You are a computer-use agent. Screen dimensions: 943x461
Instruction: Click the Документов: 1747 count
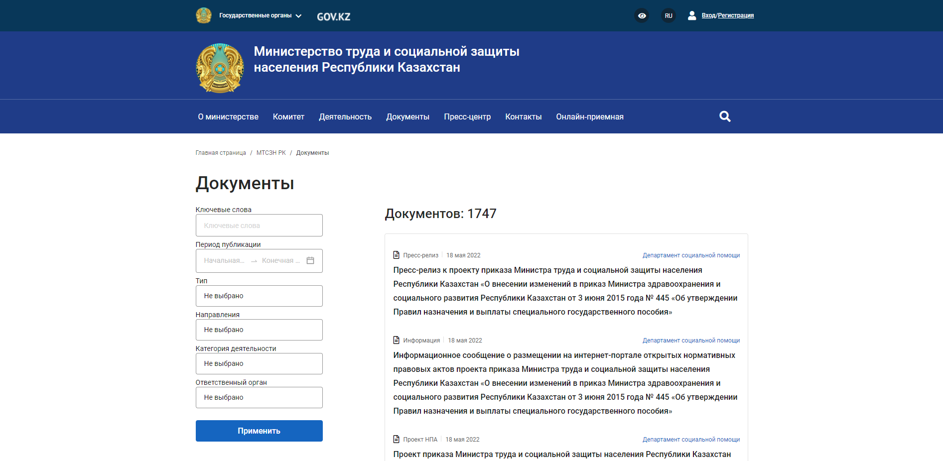pyautogui.click(x=440, y=214)
